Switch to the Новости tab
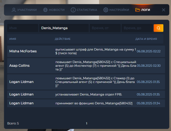This screenshot has width=171, height=131. point(54,10)
